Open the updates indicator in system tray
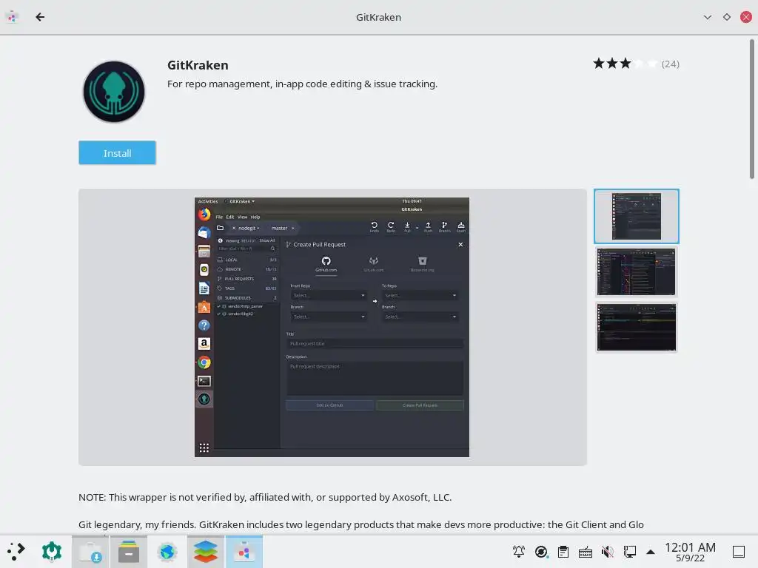The height and width of the screenshot is (568, 758). (x=541, y=552)
